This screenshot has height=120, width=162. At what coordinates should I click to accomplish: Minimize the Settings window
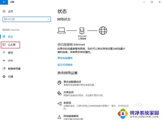[x=144, y=2]
